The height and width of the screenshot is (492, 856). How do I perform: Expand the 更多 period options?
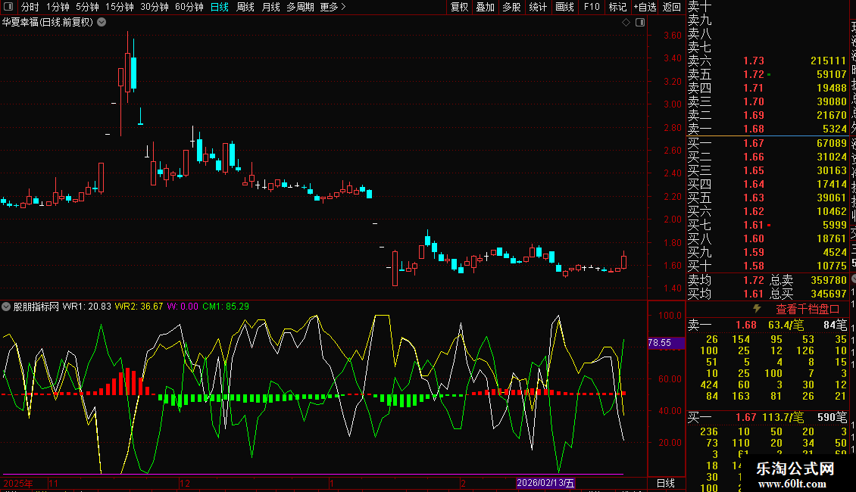333,7
